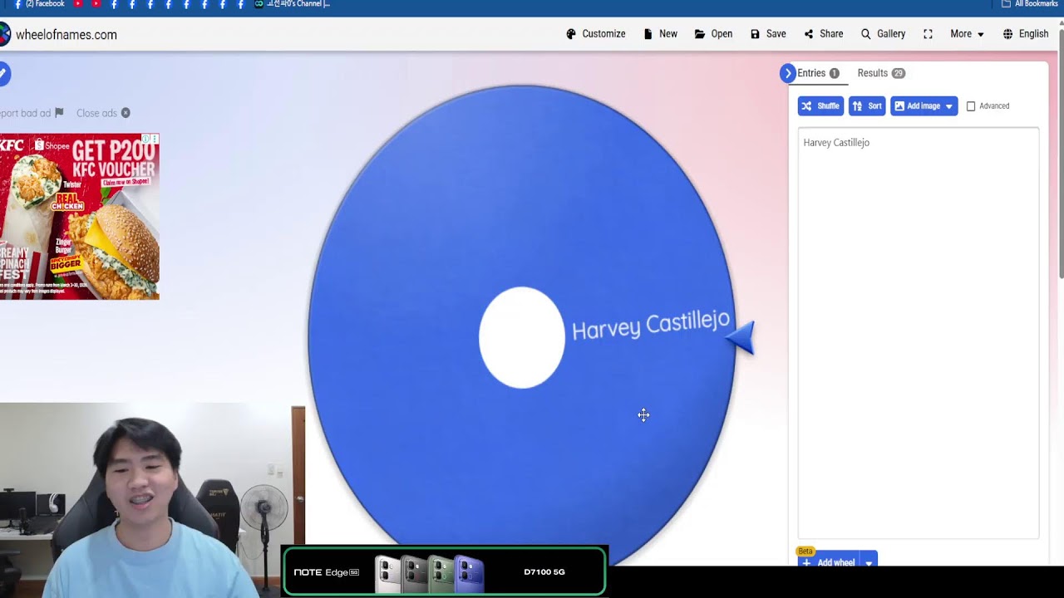The image size is (1064, 598).
Task: Sort the entries alphabetically
Action: tap(867, 106)
